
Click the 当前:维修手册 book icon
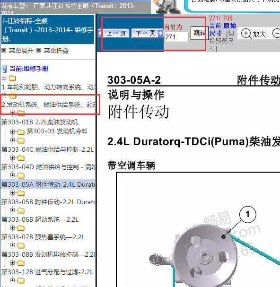[5, 69]
